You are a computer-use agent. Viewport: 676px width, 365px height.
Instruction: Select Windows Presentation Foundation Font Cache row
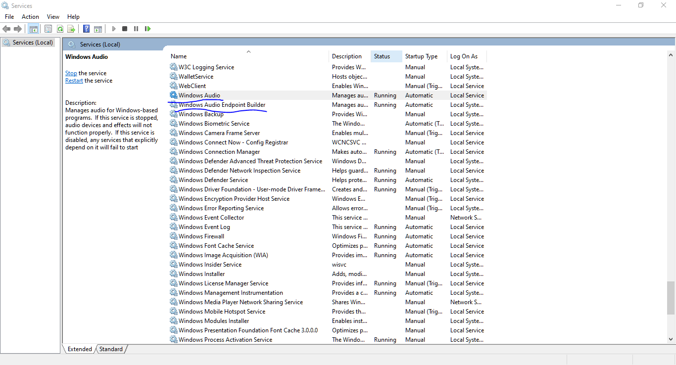pos(328,330)
